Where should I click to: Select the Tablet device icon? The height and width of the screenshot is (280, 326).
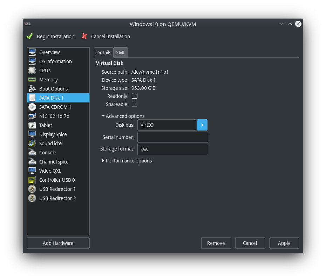[32, 125]
